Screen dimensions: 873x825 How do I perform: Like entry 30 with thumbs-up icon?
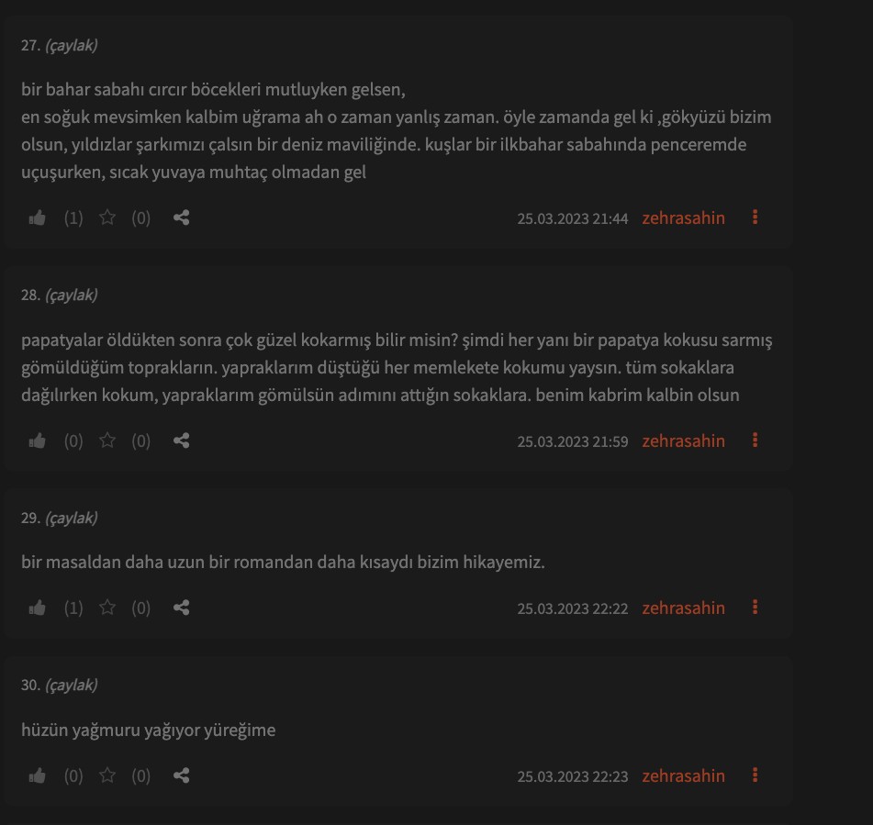38,776
